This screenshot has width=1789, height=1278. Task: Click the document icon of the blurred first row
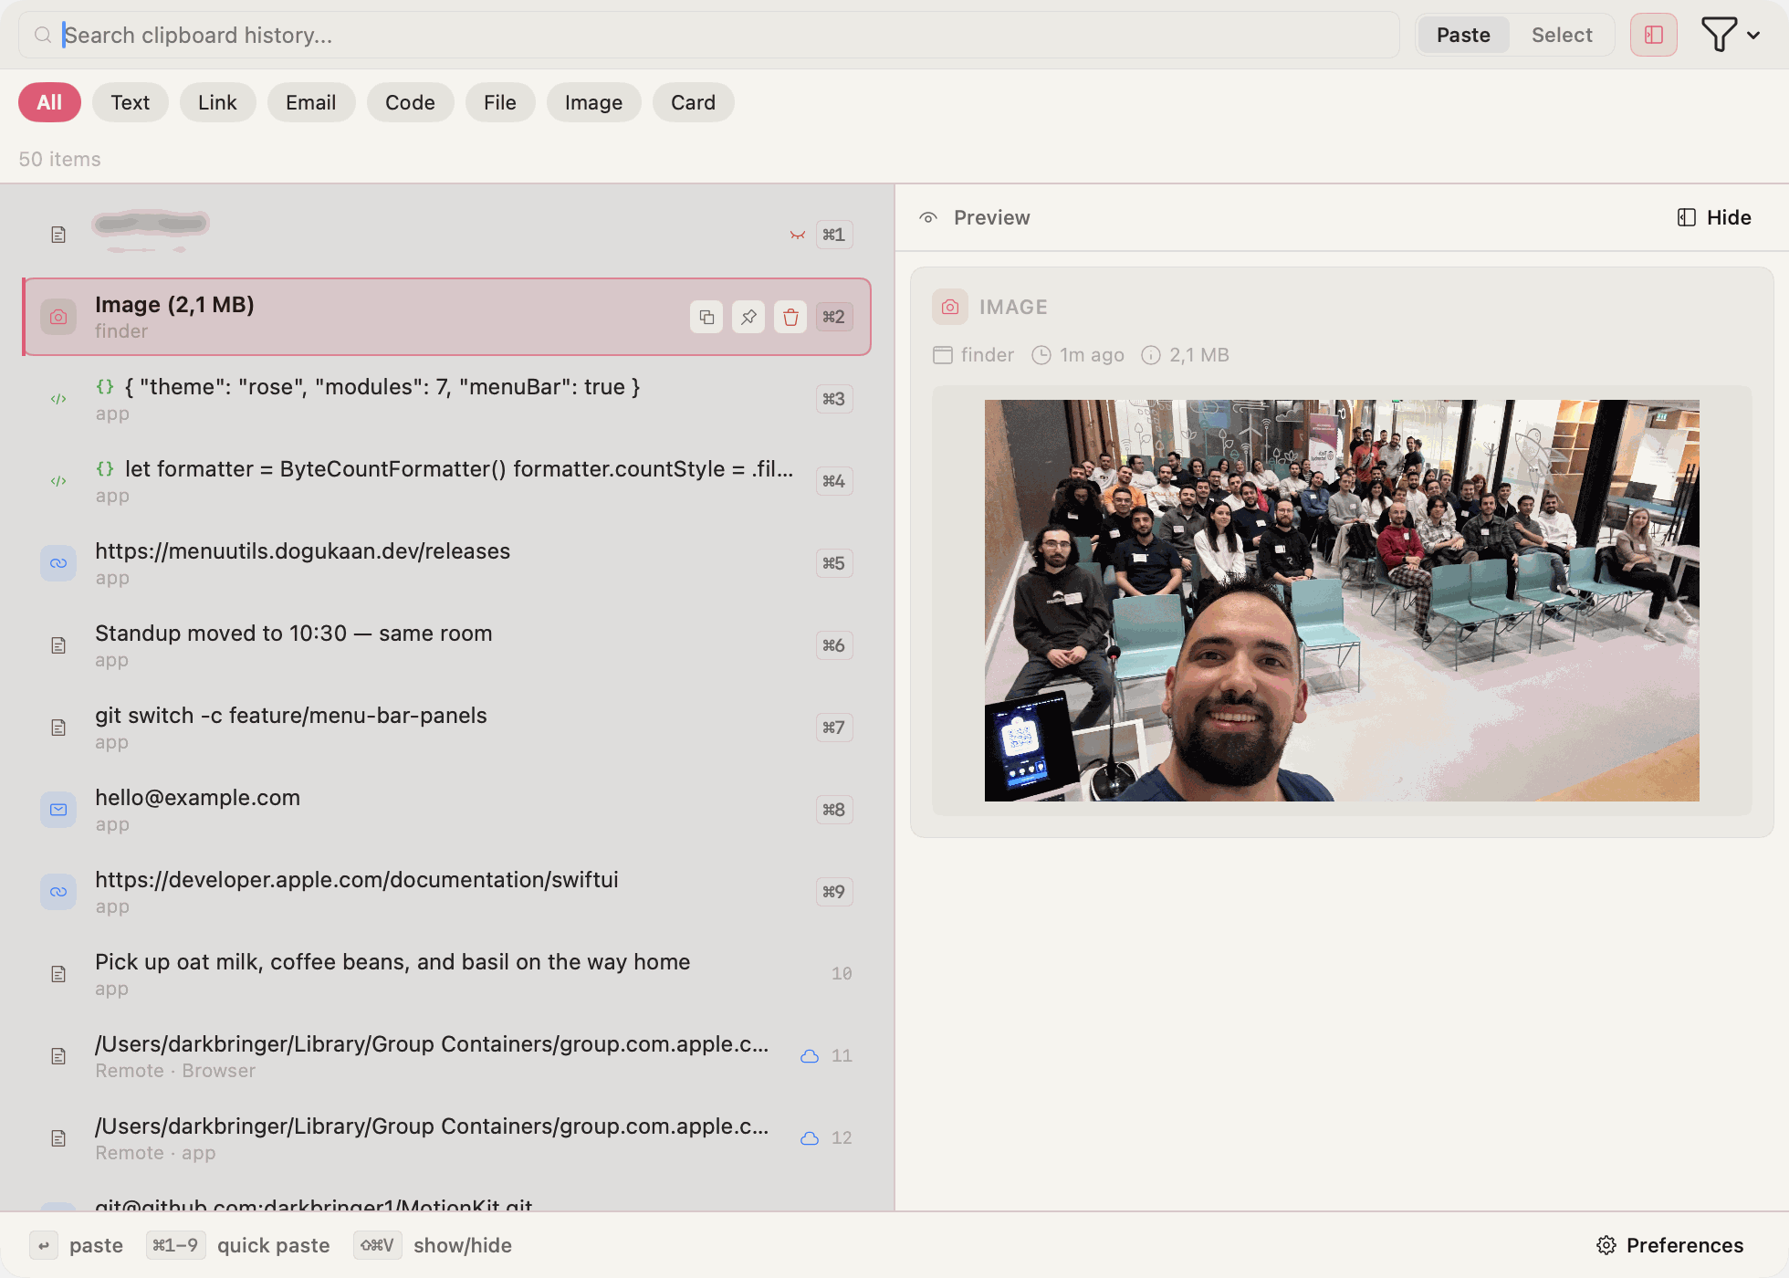58,235
